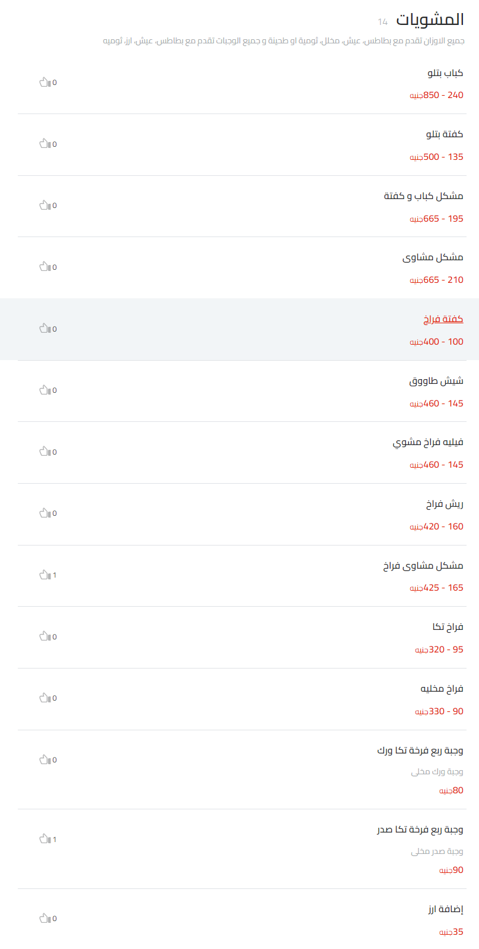
Task: Click the like icon for مشكل مشاوى
Action: coord(46,267)
